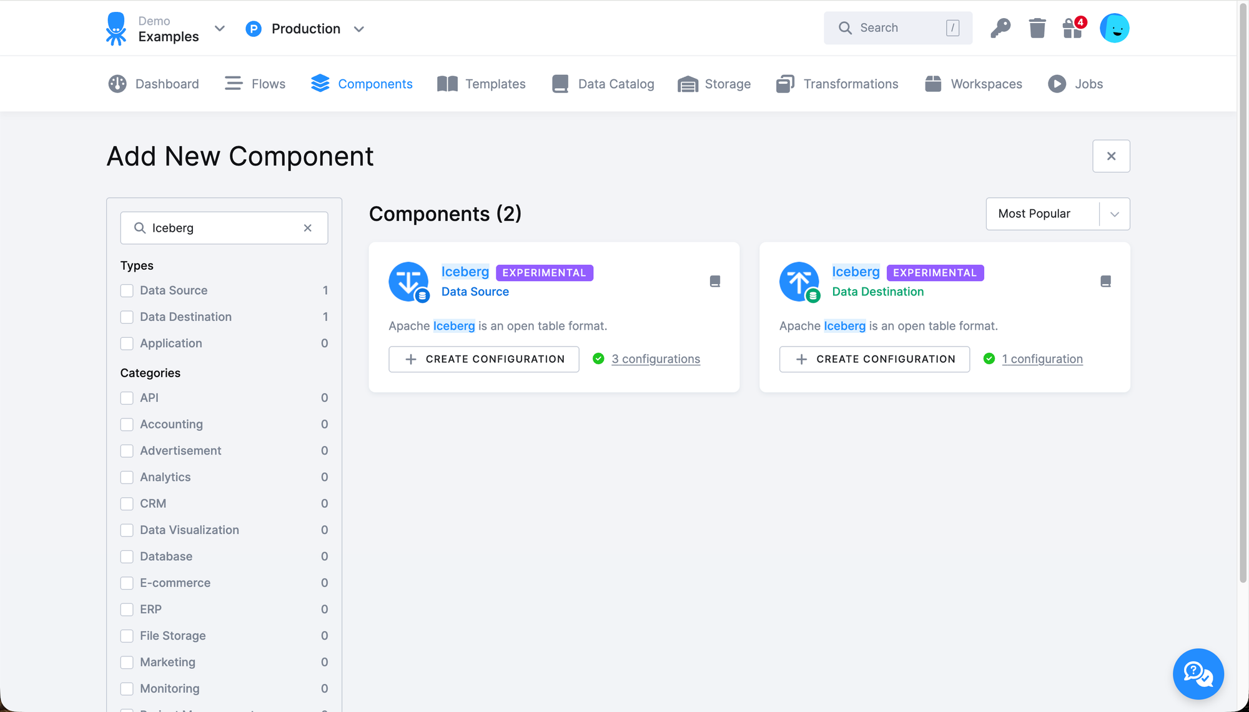
Task: Enable the Data Destination filter
Action: click(127, 317)
